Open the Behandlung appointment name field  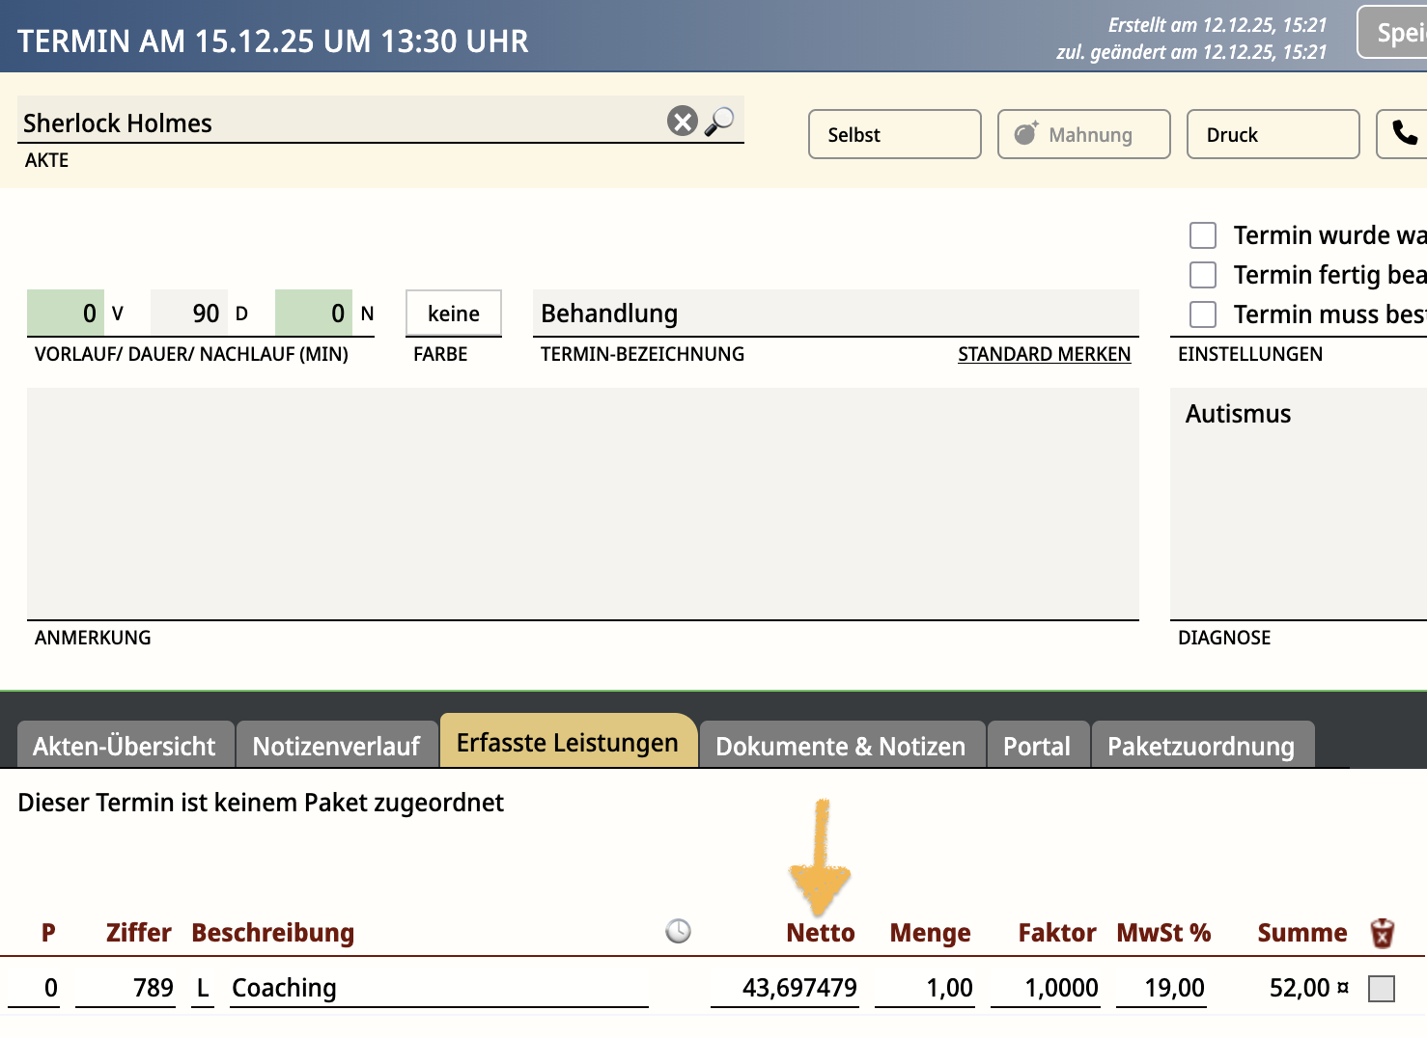tap(835, 314)
